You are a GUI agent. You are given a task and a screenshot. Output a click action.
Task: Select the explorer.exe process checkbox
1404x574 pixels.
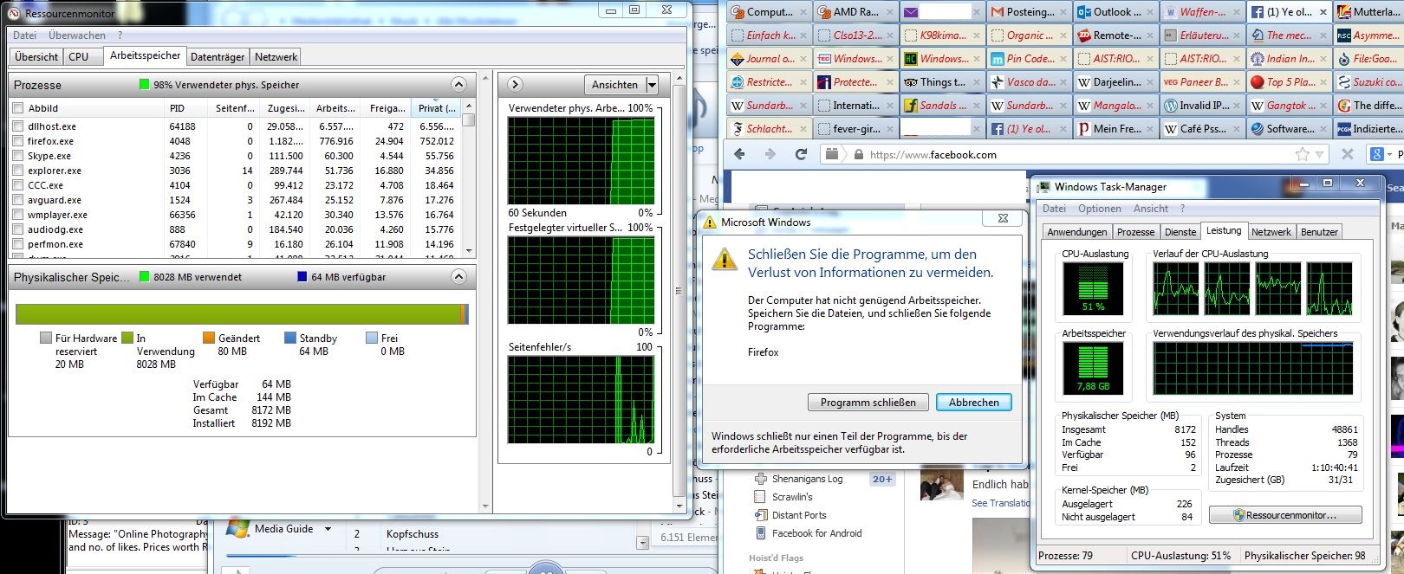[x=18, y=171]
